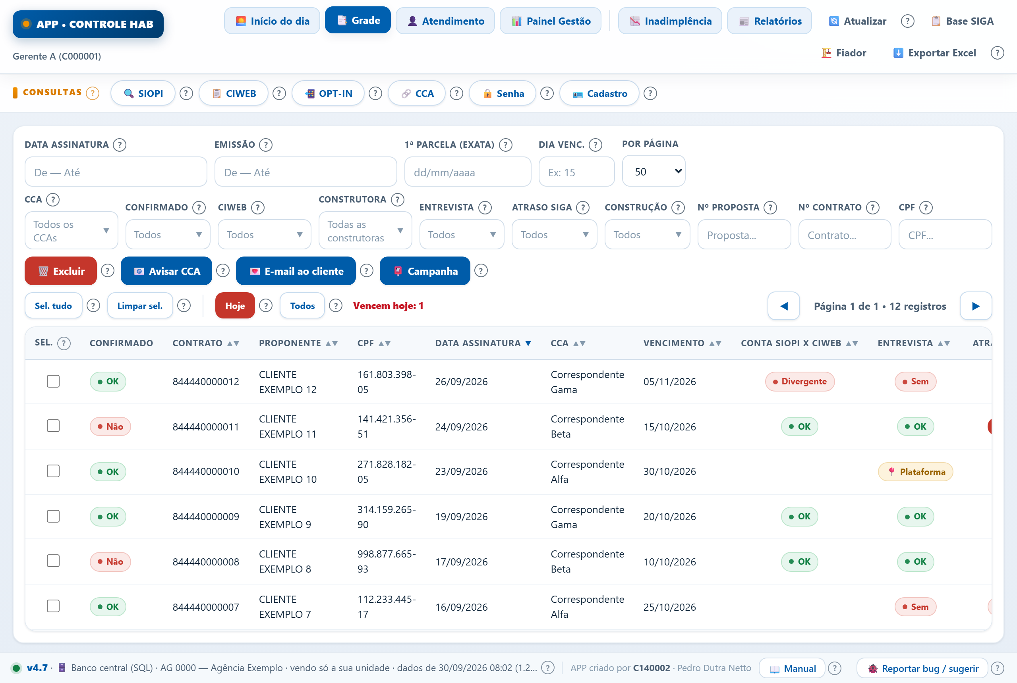Show help for 1ª Parcela (Exata) filter
Viewport: 1017px width, 683px height.
[x=505, y=145]
